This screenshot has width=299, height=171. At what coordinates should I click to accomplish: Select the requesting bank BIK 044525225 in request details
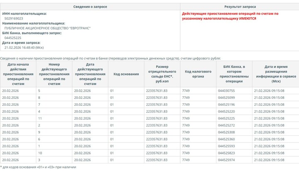click(x=13, y=38)
